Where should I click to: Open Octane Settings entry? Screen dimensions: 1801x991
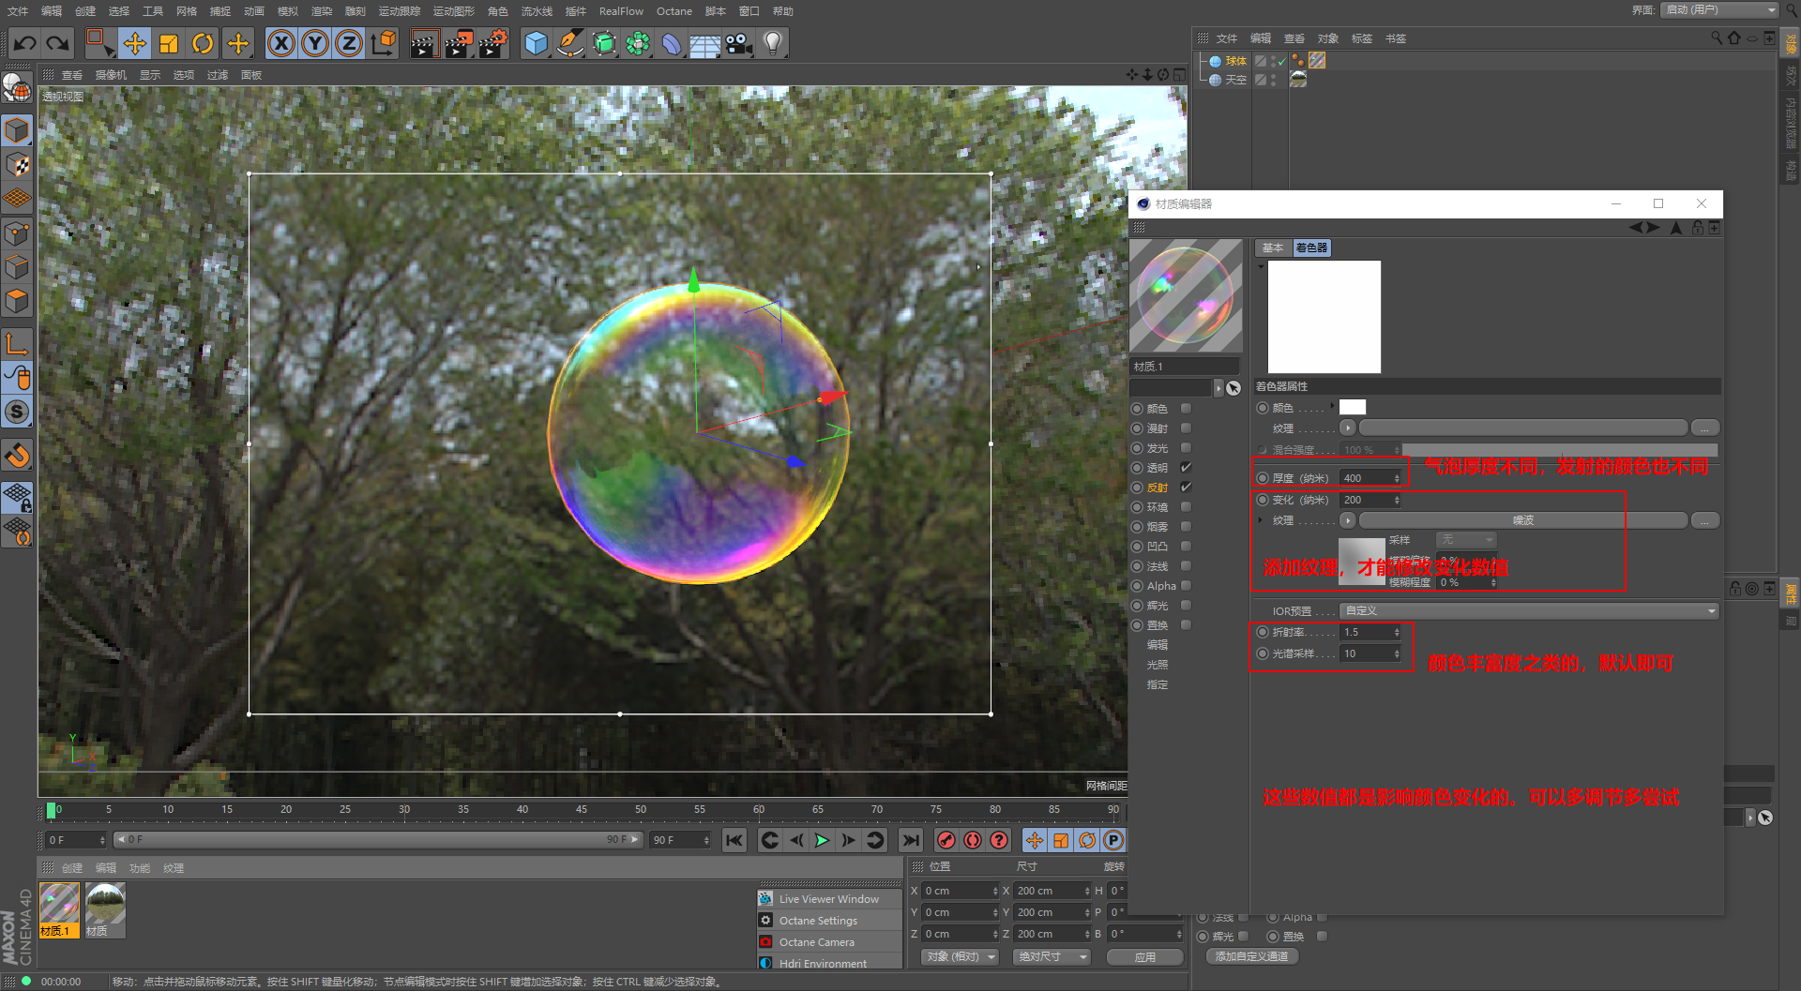829,921
